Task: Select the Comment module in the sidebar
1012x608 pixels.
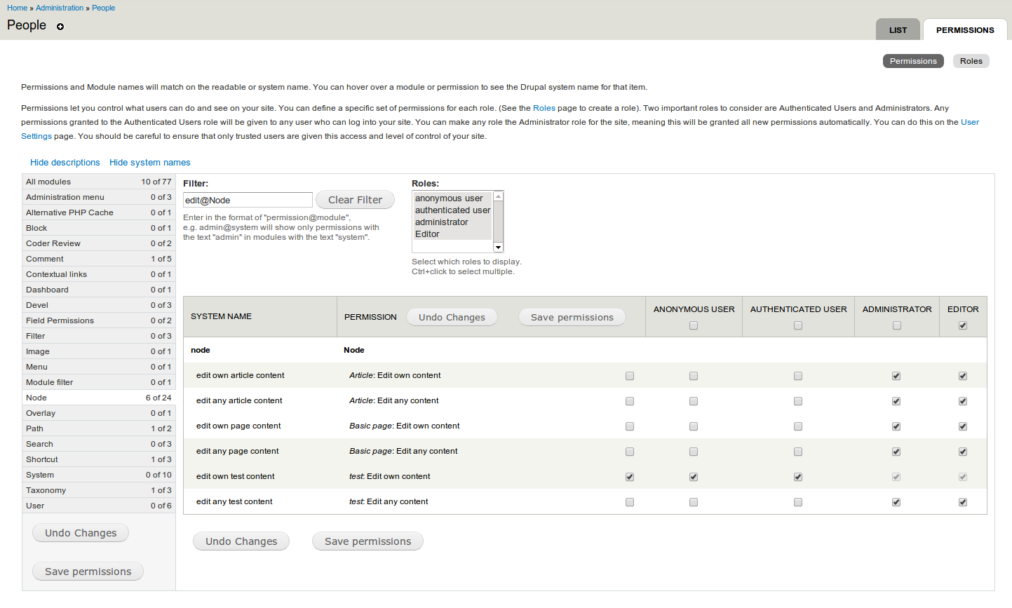Action: [x=99, y=259]
